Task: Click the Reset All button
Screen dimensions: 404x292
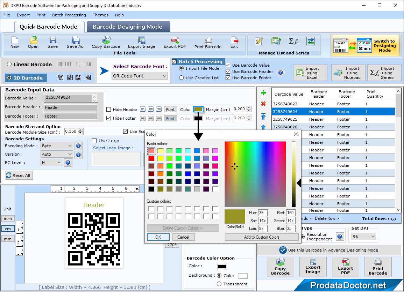Action: (x=19, y=175)
